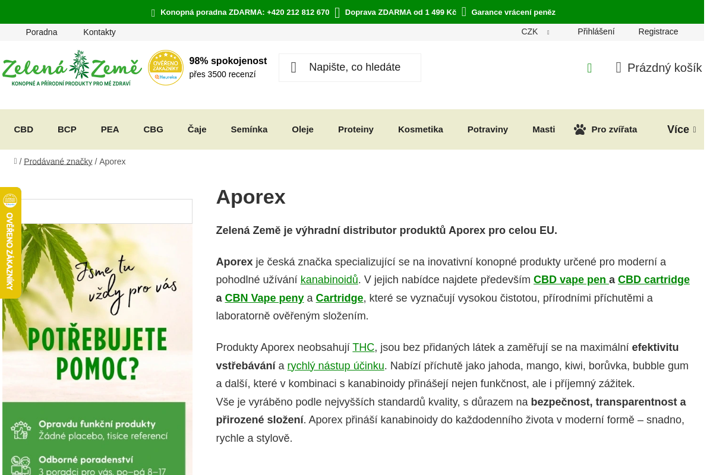This screenshot has width=713, height=475.
Task: Open the Masti category
Action: tap(544, 129)
